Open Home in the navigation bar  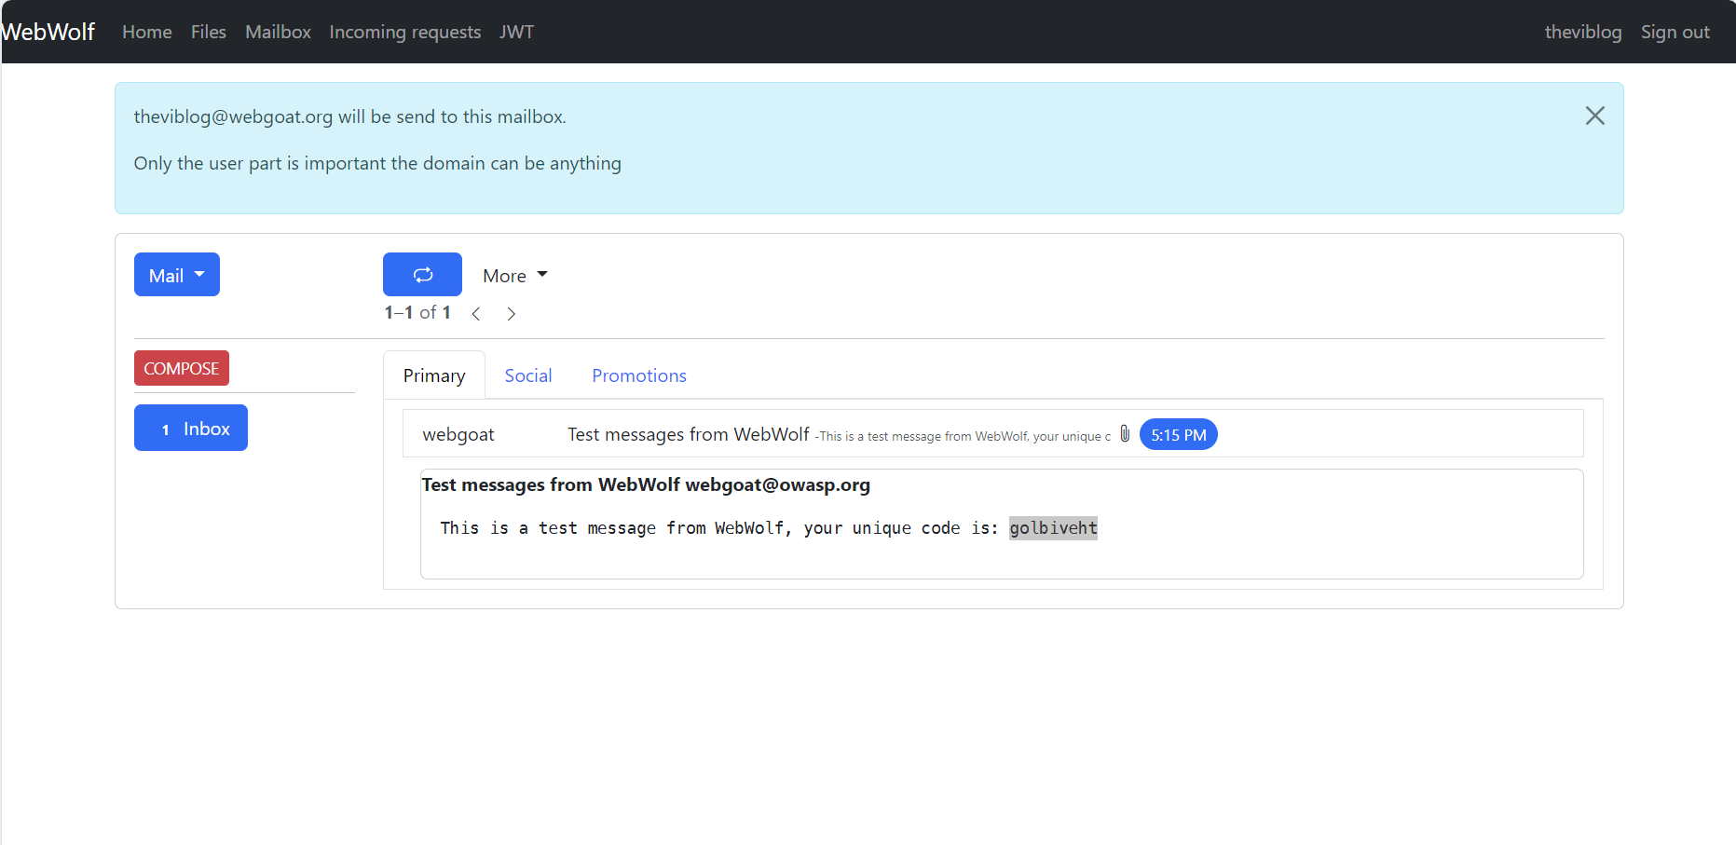coord(147,32)
